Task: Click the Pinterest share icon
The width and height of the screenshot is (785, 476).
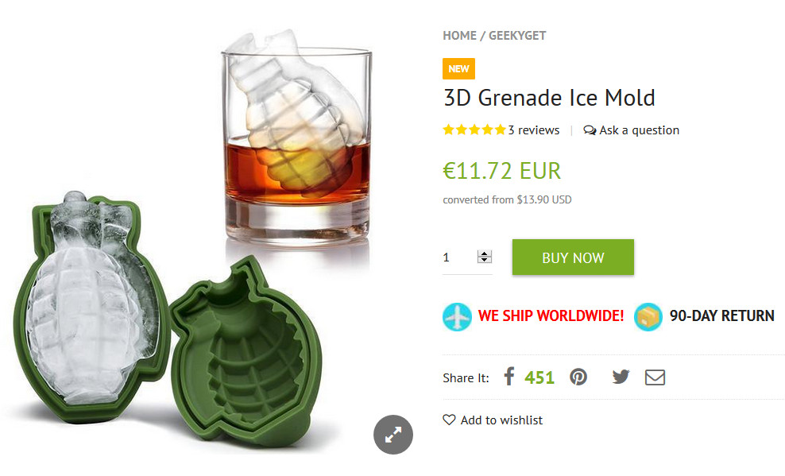Action: (x=578, y=377)
